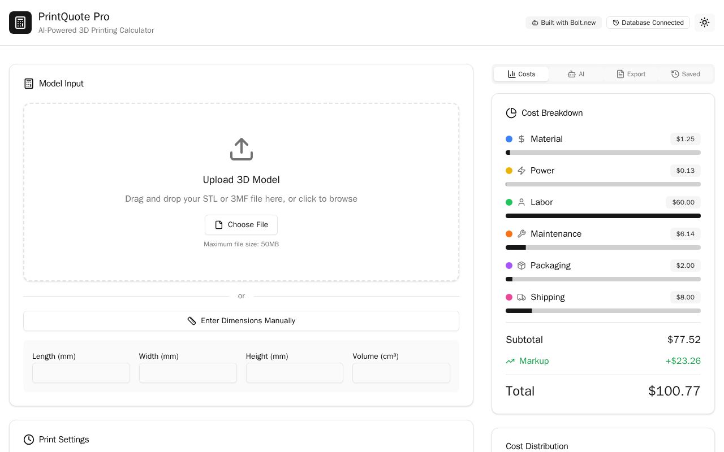The width and height of the screenshot is (724, 452).
Task: Click Enter Dimensions Manually button
Action: 241,321
